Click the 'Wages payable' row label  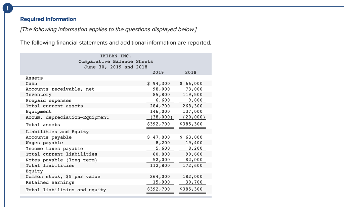point(44,143)
